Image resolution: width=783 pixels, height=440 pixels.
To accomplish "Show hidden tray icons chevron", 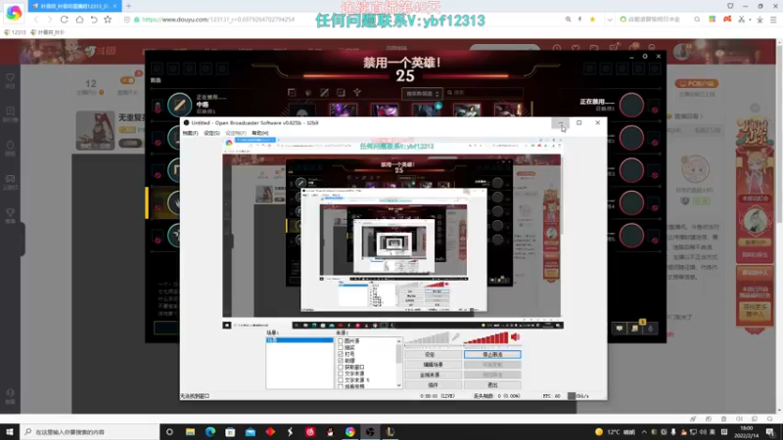I will pyautogui.click(x=644, y=432).
